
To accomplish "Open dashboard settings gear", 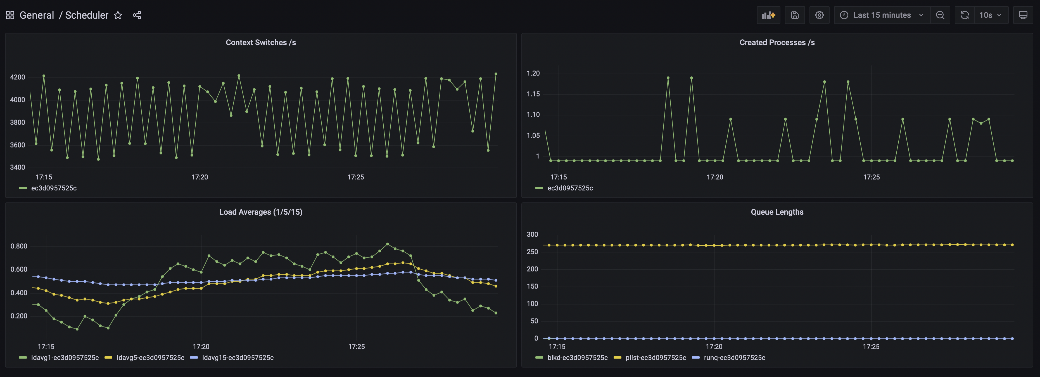I will pyautogui.click(x=819, y=15).
